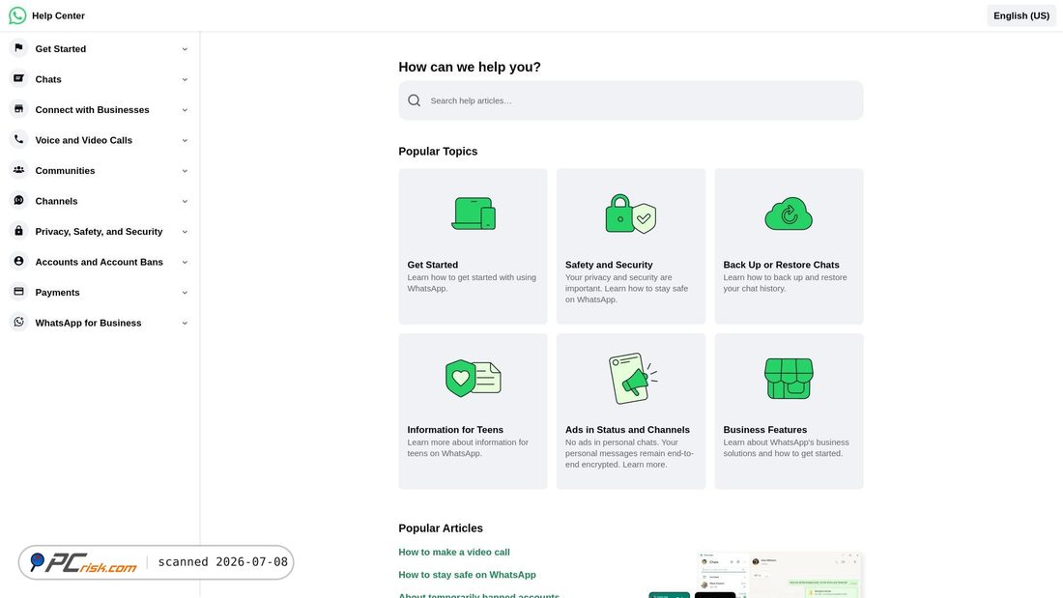Click the storefront icon for Connect with Businesses
This screenshot has height=598, width=1063.
tap(19, 109)
